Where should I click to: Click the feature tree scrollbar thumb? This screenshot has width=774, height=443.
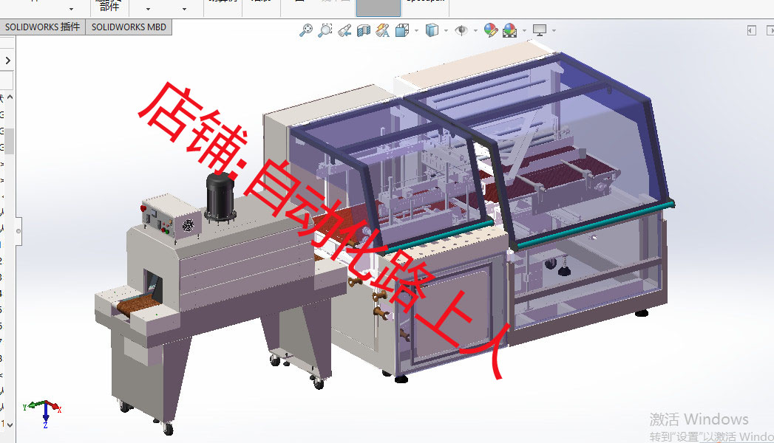point(10,142)
